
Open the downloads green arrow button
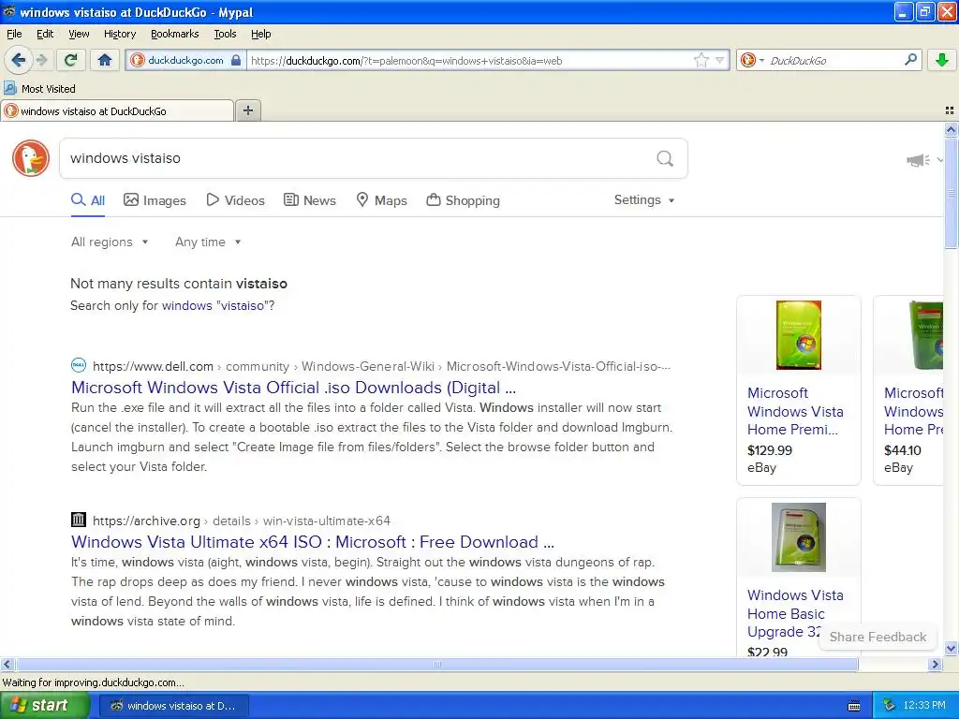tap(942, 60)
